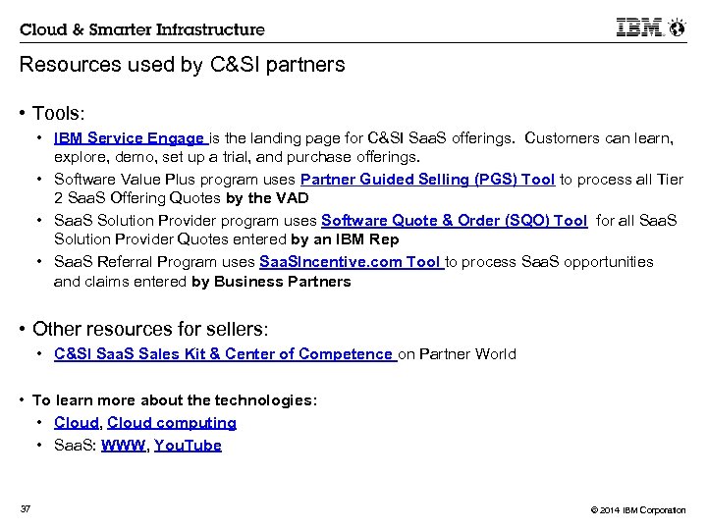Click the slide number 37
This screenshot has width=707, height=530.
[26, 508]
